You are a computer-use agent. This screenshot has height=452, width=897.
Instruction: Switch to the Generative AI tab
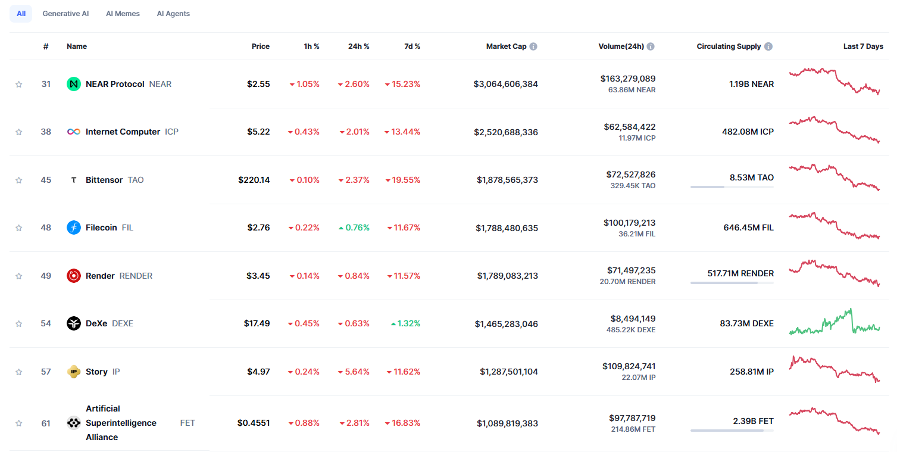(65, 14)
